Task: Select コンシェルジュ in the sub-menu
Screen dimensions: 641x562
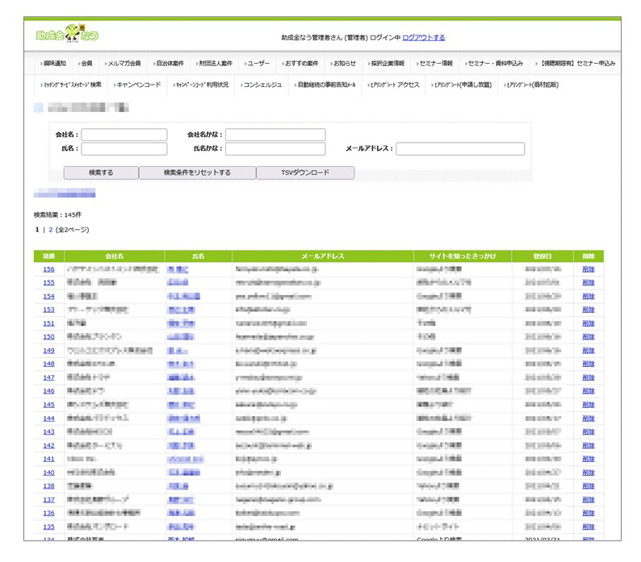Action: (x=262, y=85)
